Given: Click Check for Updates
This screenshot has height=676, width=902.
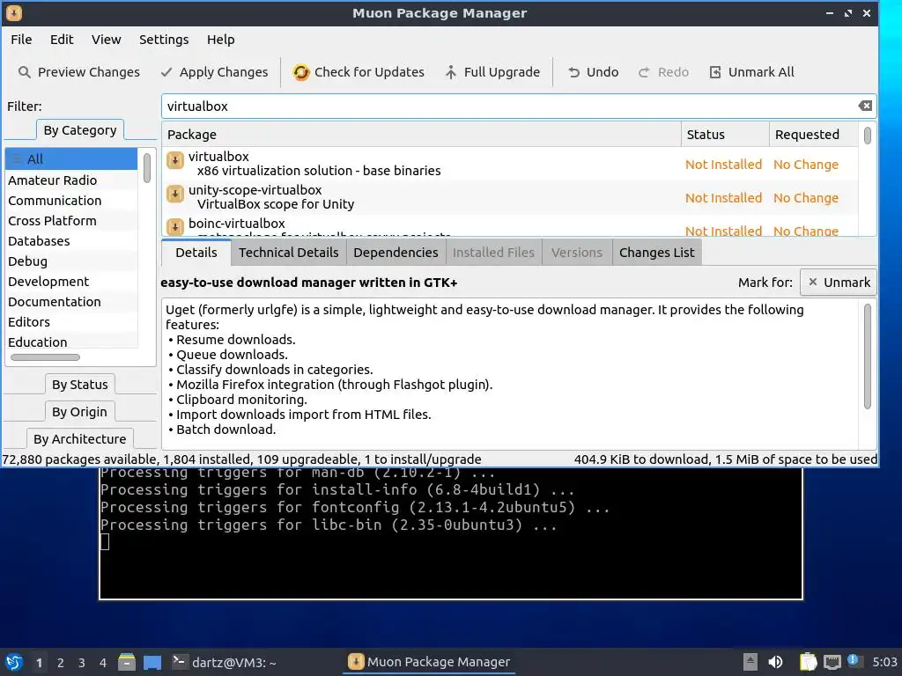Looking at the screenshot, I should [x=359, y=72].
